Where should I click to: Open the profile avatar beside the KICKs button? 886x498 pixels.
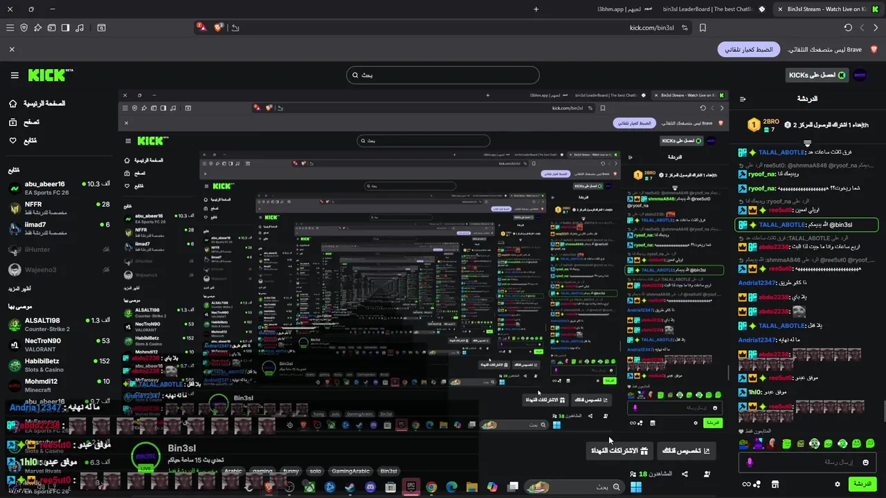tap(860, 75)
